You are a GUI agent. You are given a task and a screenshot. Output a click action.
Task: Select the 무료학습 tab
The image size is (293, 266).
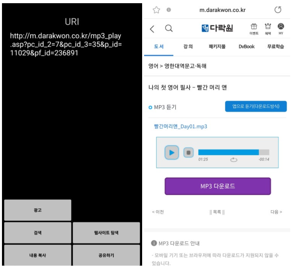tap(275, 47)
